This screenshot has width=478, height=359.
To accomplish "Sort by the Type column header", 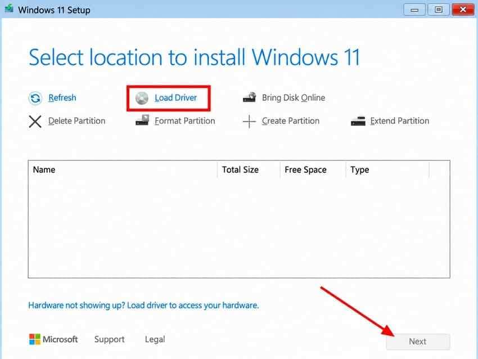I will pos(387,169).
